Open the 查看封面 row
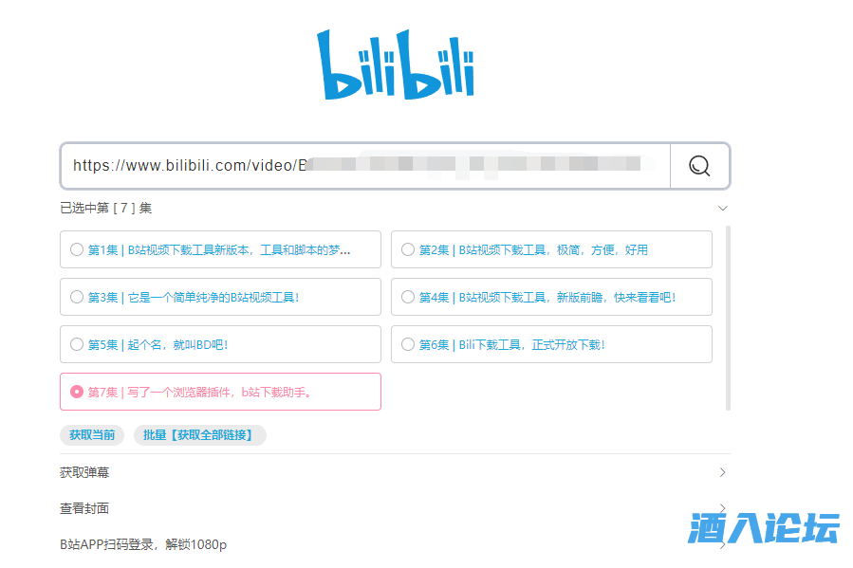This screenshot has width=853, height=568. pos(395,508)
